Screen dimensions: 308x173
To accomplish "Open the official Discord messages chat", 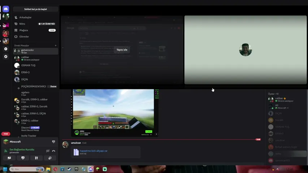I will pos(35,129).
